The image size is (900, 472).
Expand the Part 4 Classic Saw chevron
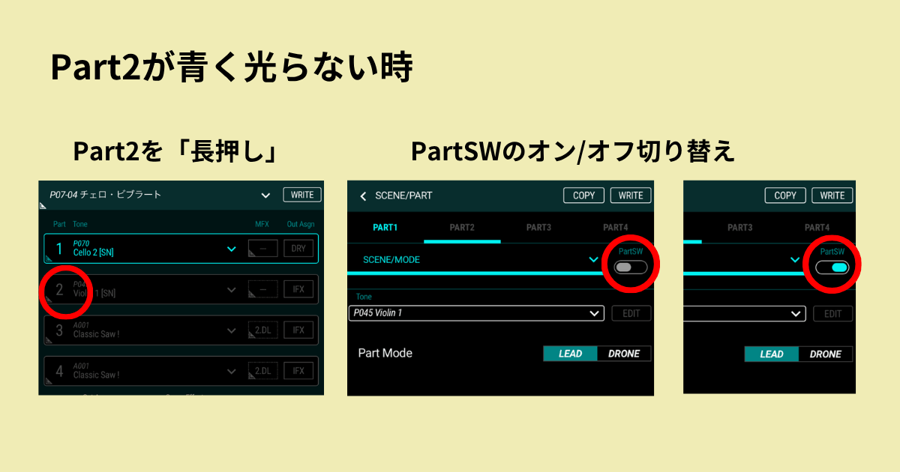[x=232, y=370]
